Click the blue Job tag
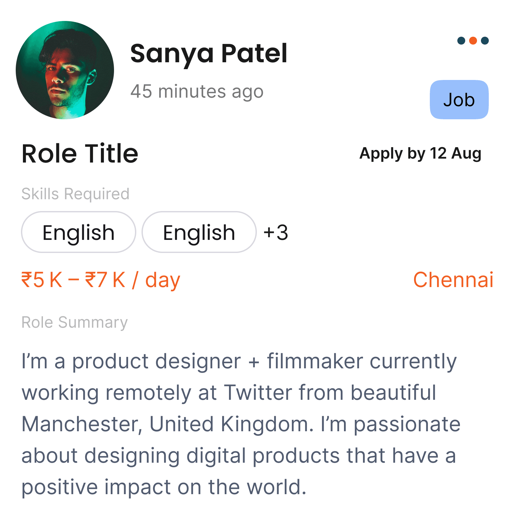The width and height of the screenshot is (515, 523). [x=459, y=100]
